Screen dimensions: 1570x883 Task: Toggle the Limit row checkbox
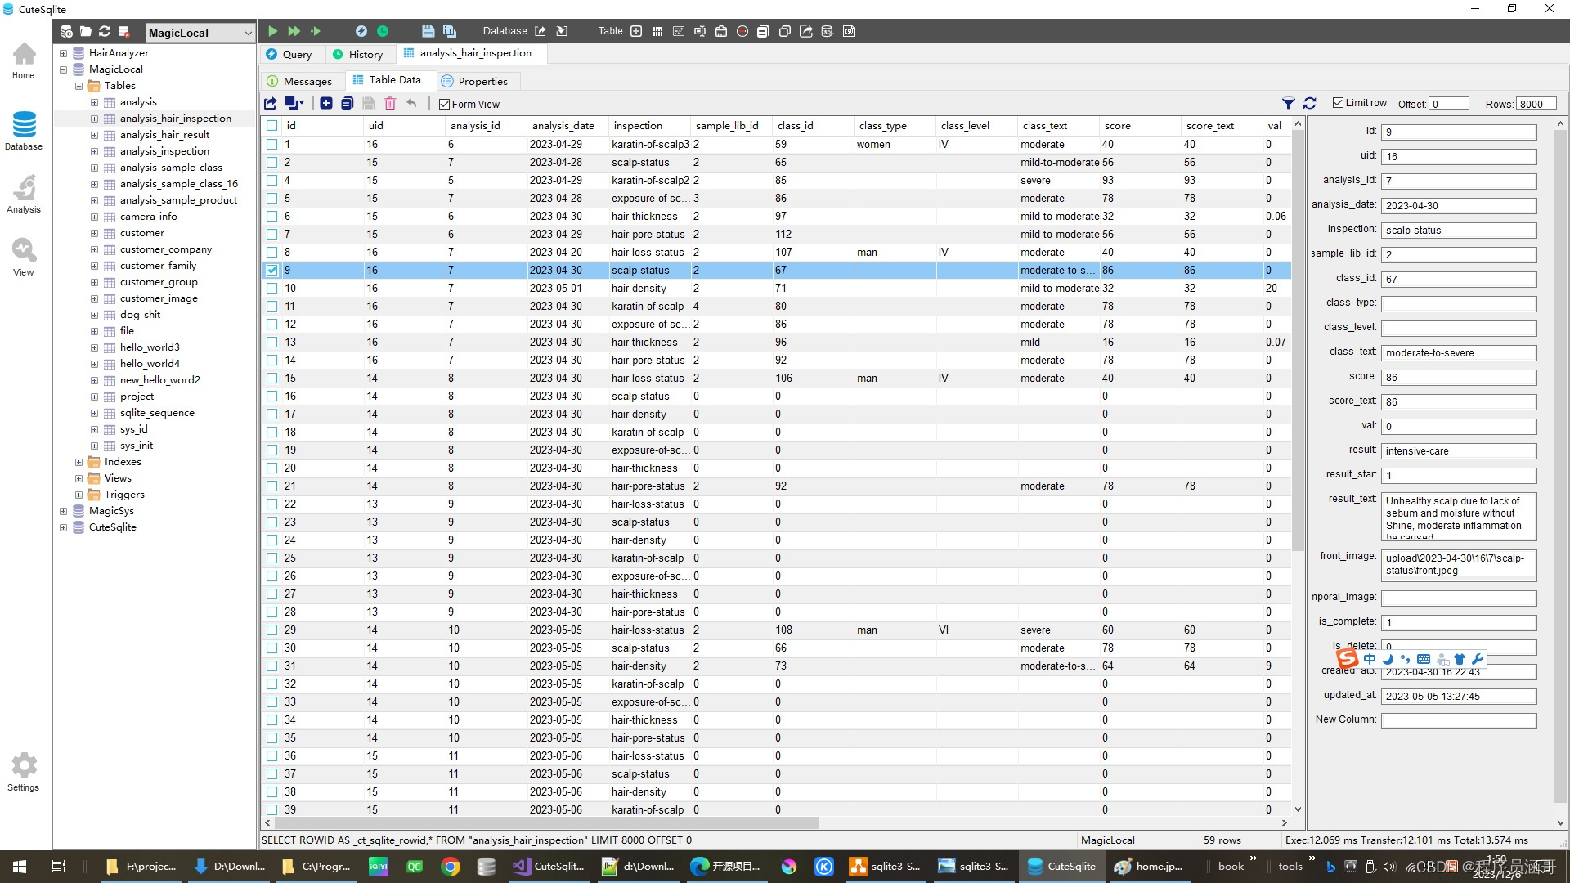pyautogui.click(x=1338, y=103)
